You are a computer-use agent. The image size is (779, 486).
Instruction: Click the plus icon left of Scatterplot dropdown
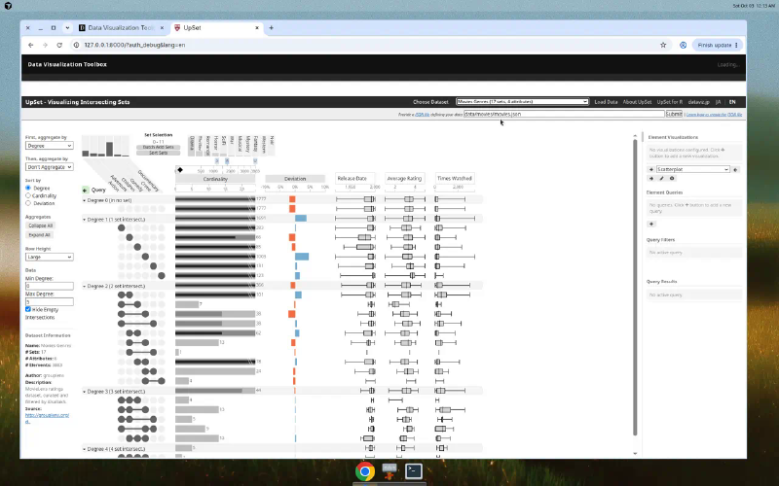tap(651, 169)
